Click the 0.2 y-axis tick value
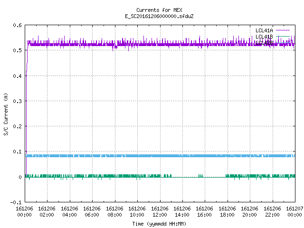Viewport: 304px width, 228px height. pyautogui.click(x=17, y=126)
